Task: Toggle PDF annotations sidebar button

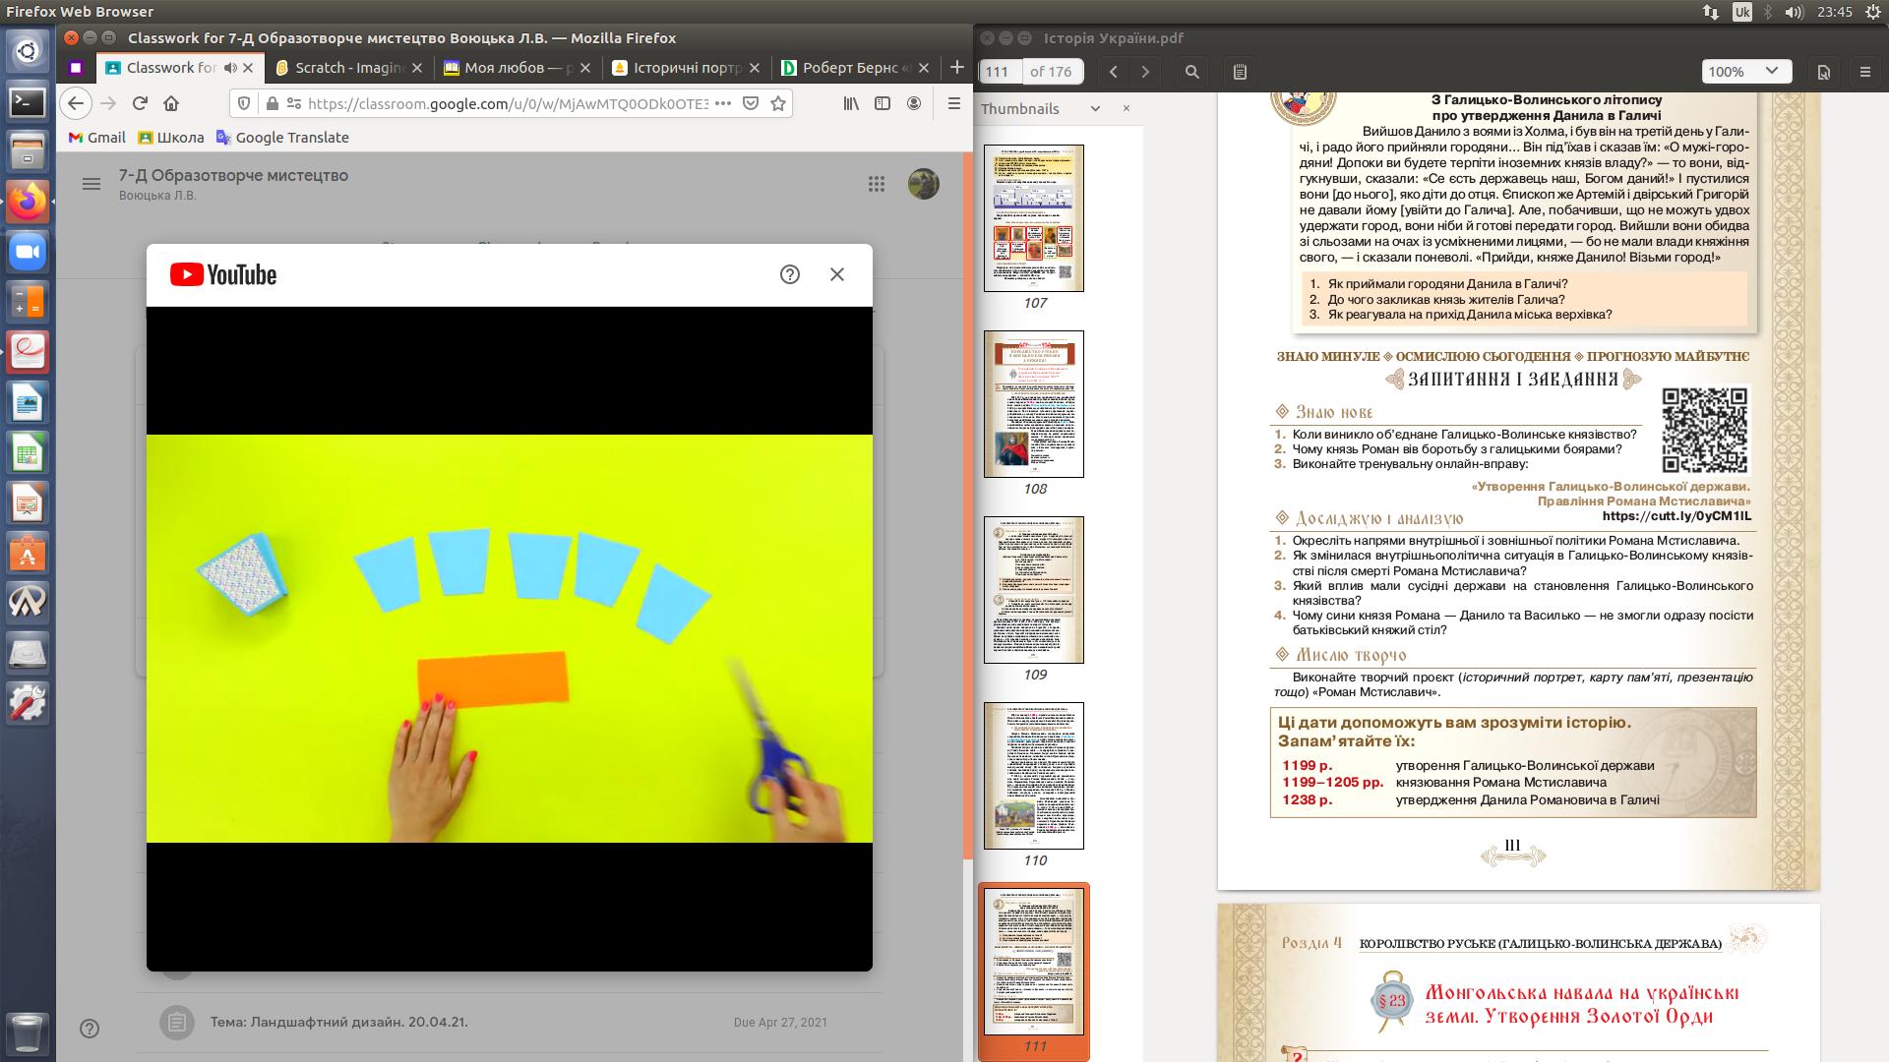Action: tap(1240, 71)
